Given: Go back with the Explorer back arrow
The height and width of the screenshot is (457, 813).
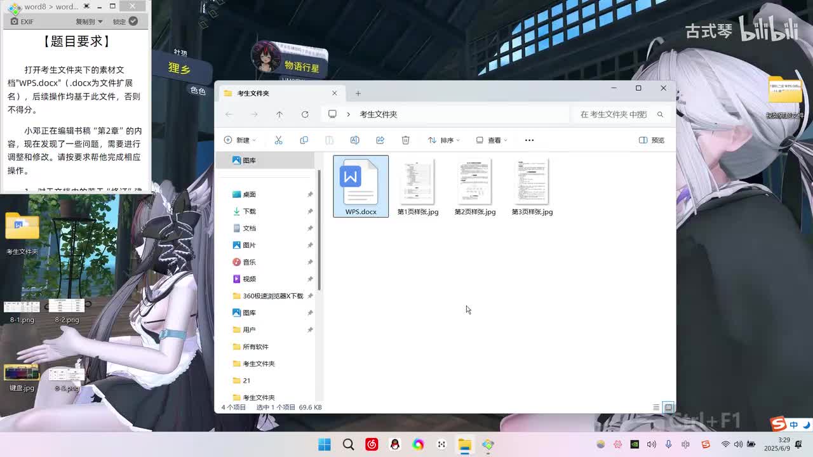Looking at the screenshot, I should point(229,114).
